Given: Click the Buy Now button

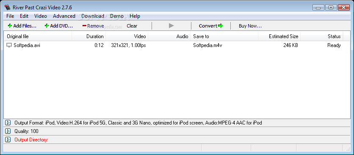Looking at the screenshot, I should [x=250, y=26].
